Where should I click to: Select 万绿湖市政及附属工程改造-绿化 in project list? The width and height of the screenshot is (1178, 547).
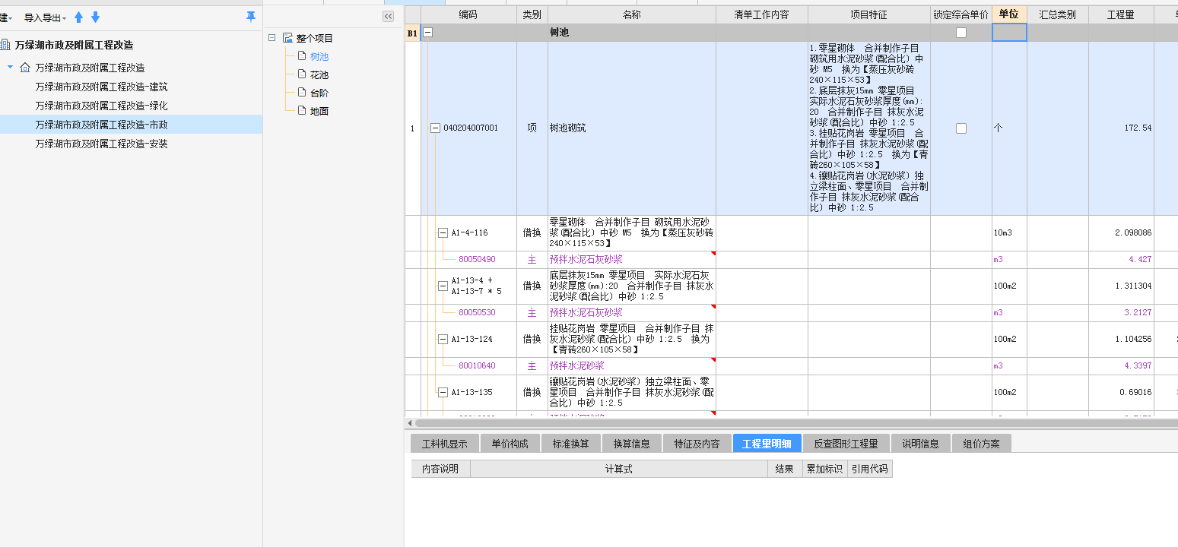point(101,106)
